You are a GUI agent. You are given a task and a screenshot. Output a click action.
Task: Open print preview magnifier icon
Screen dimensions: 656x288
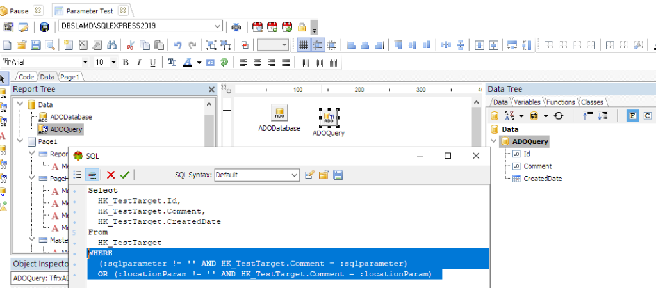pyautogui.click(x=50, y=45)
